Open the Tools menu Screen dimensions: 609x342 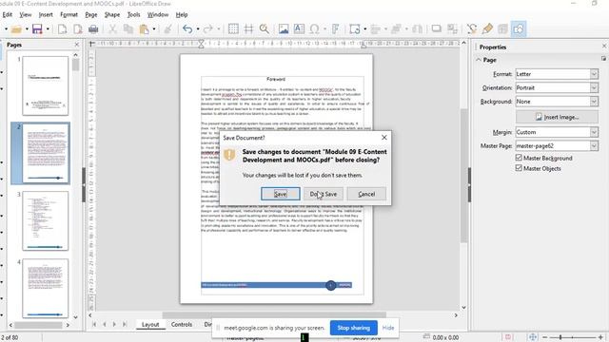133,15
